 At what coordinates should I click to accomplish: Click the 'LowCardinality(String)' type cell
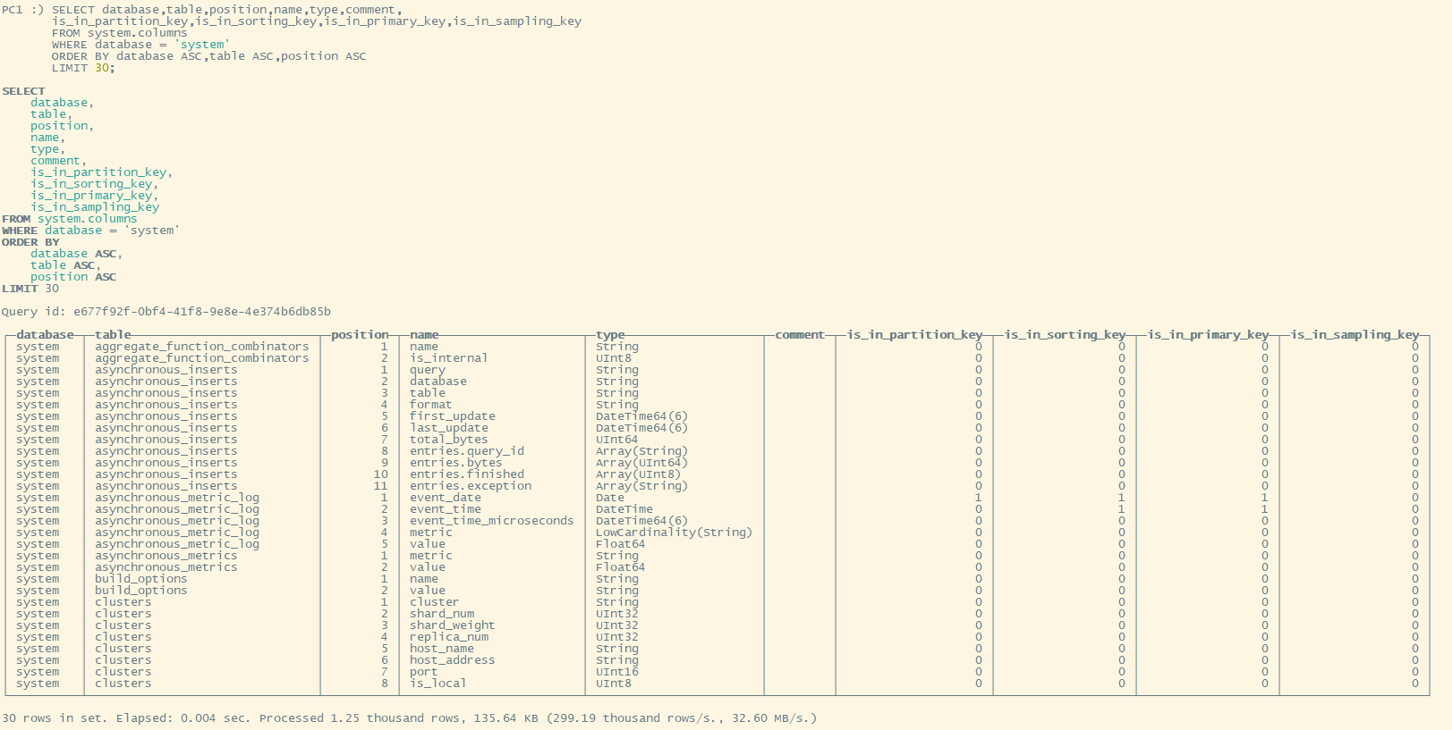point(675,533)
